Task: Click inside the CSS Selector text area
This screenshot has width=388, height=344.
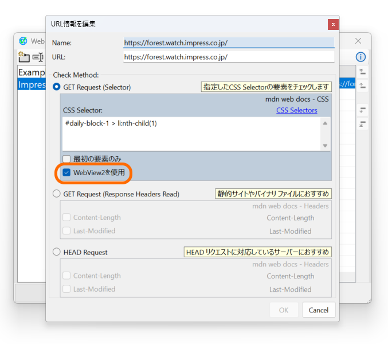Action: 191,134
